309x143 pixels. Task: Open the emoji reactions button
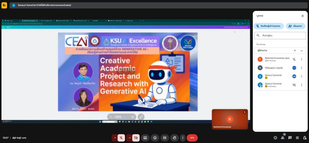coord(155,138)
